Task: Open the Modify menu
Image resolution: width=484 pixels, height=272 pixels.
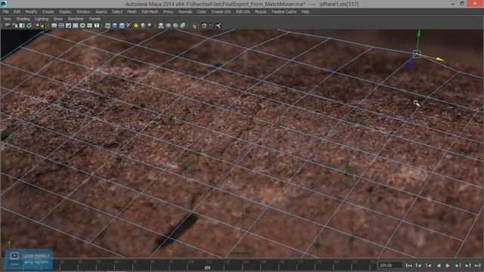Action: pos(31,12)
